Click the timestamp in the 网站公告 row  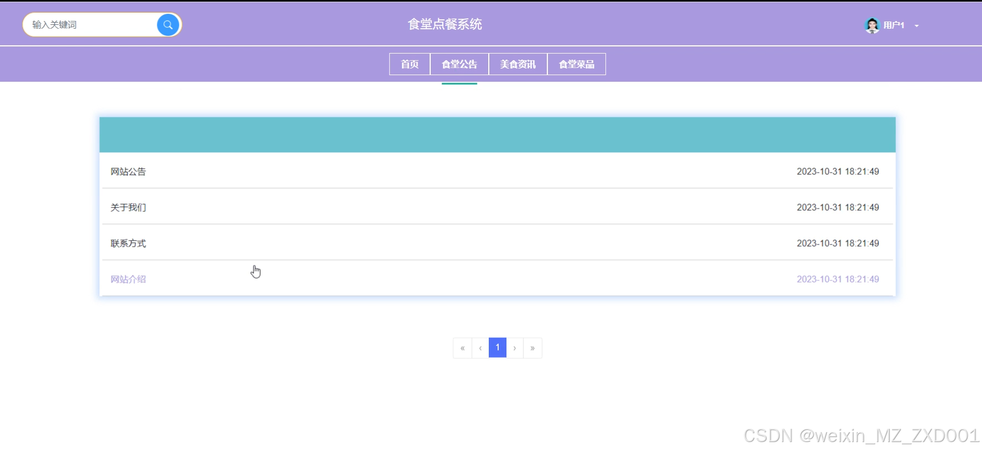pos(838,172)
